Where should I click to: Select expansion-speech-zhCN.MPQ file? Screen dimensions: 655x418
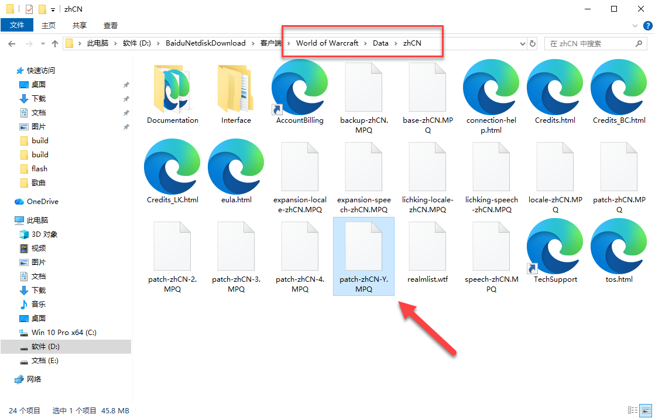pos(363,178)
